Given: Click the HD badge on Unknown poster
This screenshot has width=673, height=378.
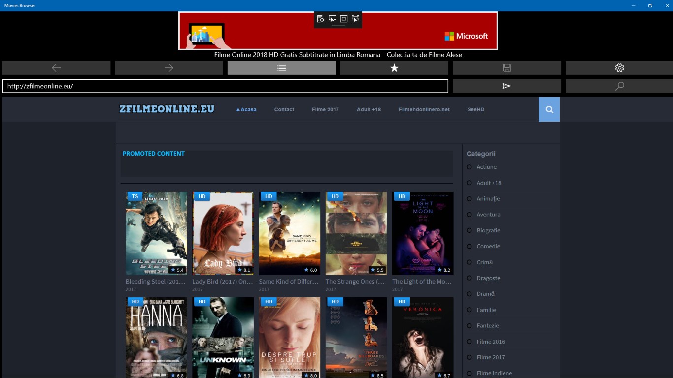Looking at the screenshot, I should (202, 301).
